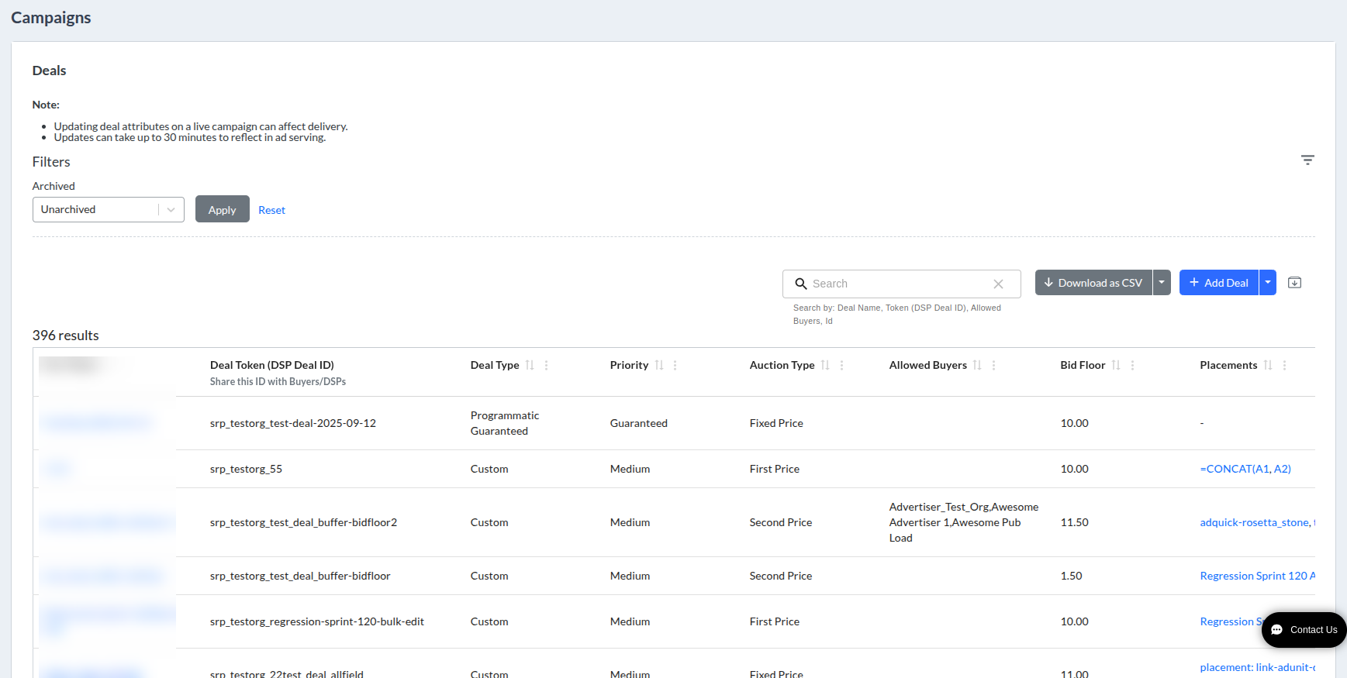
Task: Open the Archived Unarchived dropdown
Action: coord(109,209)
